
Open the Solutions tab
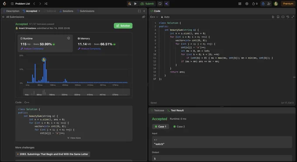66,11
